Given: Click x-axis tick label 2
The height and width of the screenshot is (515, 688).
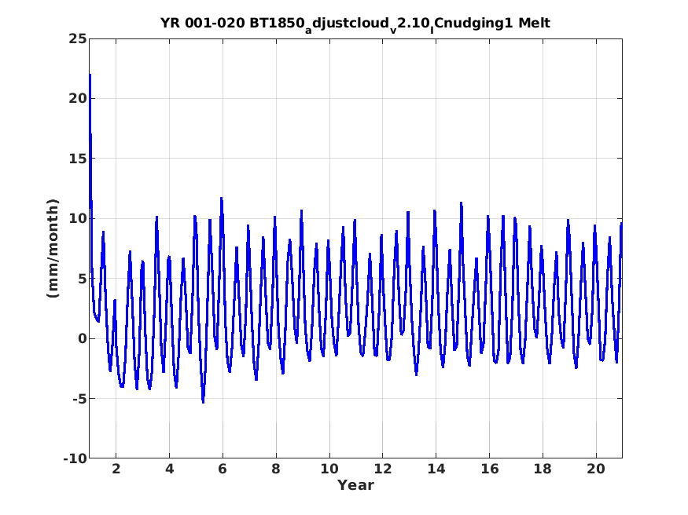Looking at the screenshot, I should click(116, 469).
